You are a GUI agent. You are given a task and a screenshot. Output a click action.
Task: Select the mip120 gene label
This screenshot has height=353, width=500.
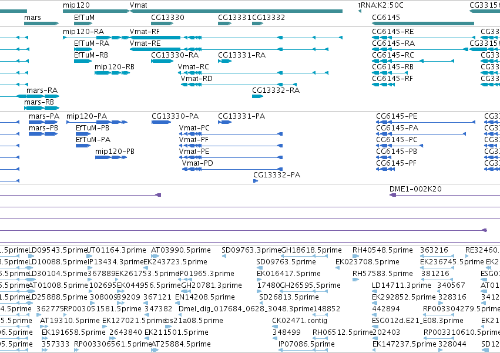tap(76, 5)
